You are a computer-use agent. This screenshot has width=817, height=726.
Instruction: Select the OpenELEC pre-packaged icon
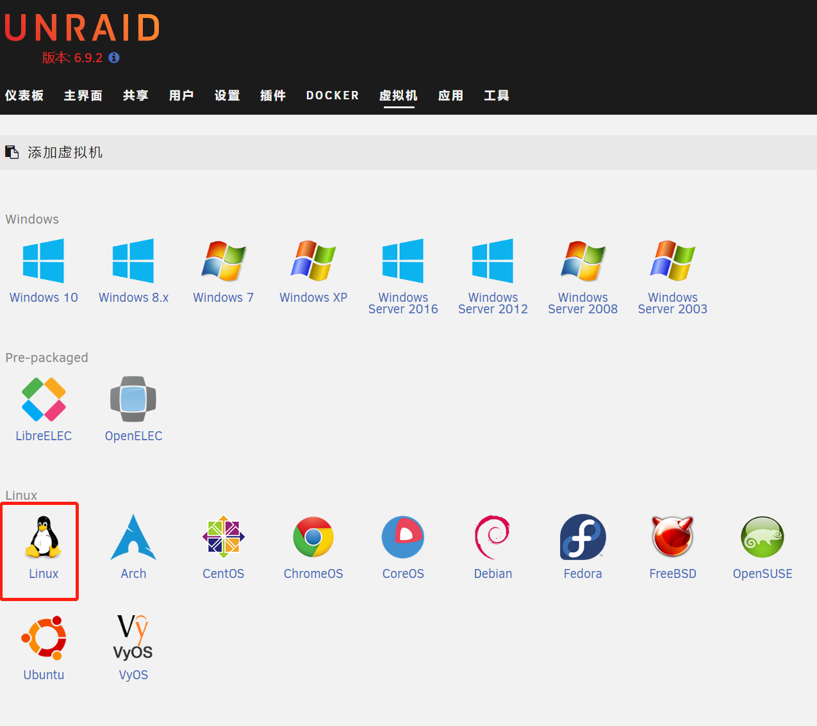coord(133,399)
